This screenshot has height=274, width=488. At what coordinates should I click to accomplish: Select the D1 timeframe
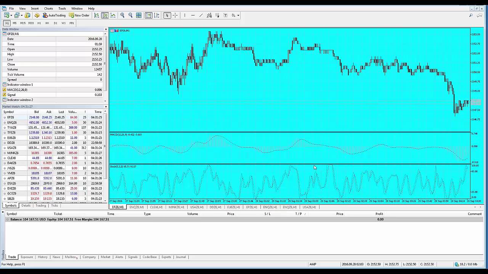[x=55, y=23]
